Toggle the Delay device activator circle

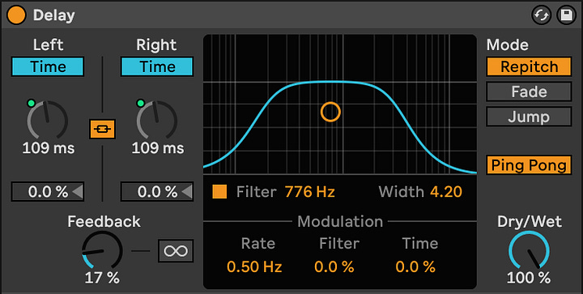[x=16, y=15]
